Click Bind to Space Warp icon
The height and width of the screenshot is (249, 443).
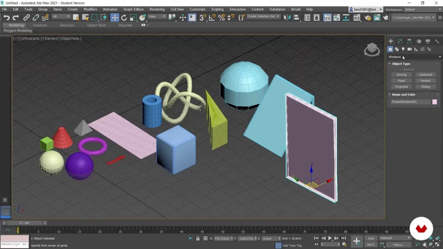point(45,17)
